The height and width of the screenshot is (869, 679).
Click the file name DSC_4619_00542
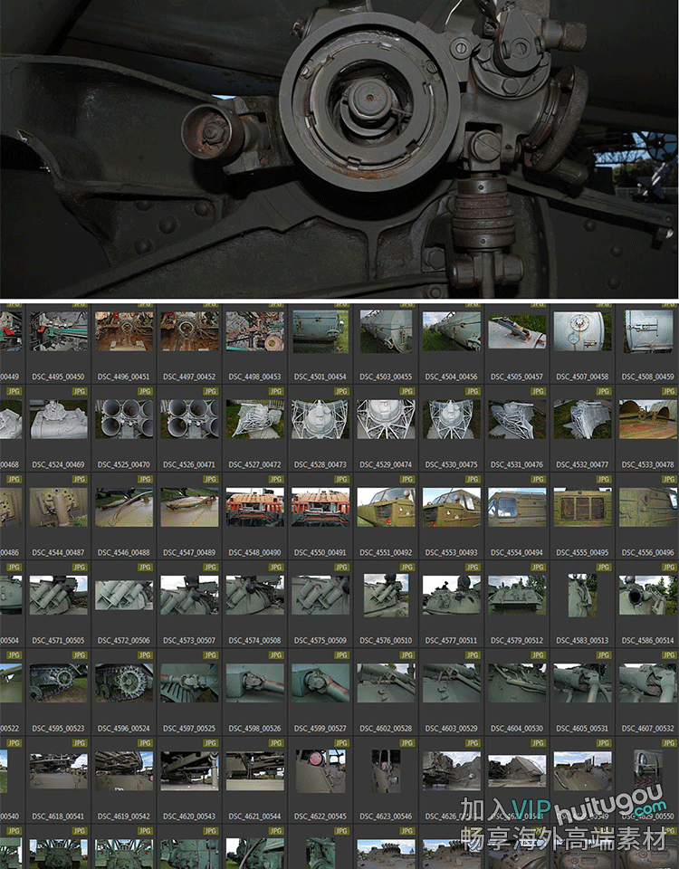[x=124, y=816]
